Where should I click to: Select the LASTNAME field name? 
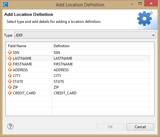[22, 58]
